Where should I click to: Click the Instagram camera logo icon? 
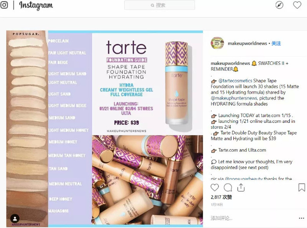pyautogui.click(x=4, y=5)
